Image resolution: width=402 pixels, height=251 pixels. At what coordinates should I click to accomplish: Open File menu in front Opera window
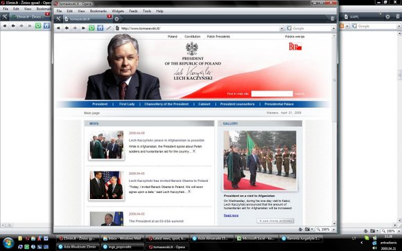(x=59, y=11)
